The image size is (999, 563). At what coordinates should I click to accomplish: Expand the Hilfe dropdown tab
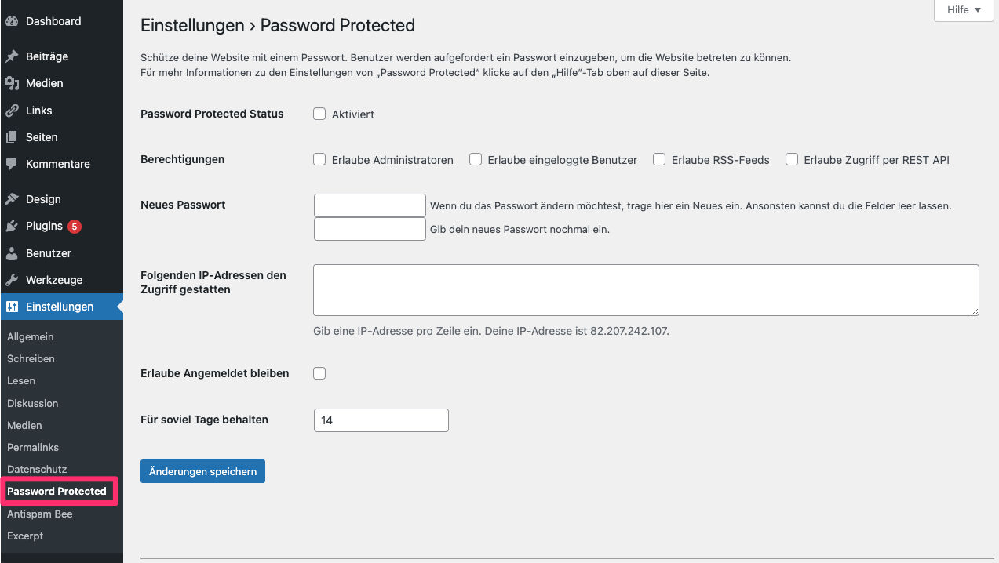pyautogui.click(x=964, y=10)
